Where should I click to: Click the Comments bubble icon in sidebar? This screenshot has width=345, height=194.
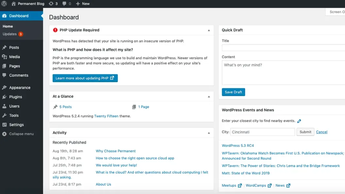pos(4,75)
